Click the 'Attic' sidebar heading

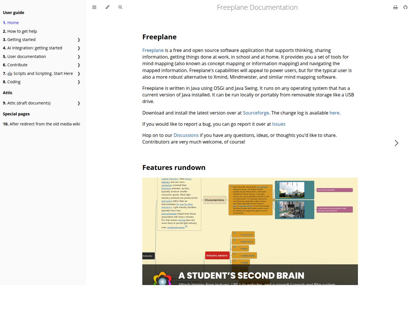pyautogui.click(x=8, y=93)
